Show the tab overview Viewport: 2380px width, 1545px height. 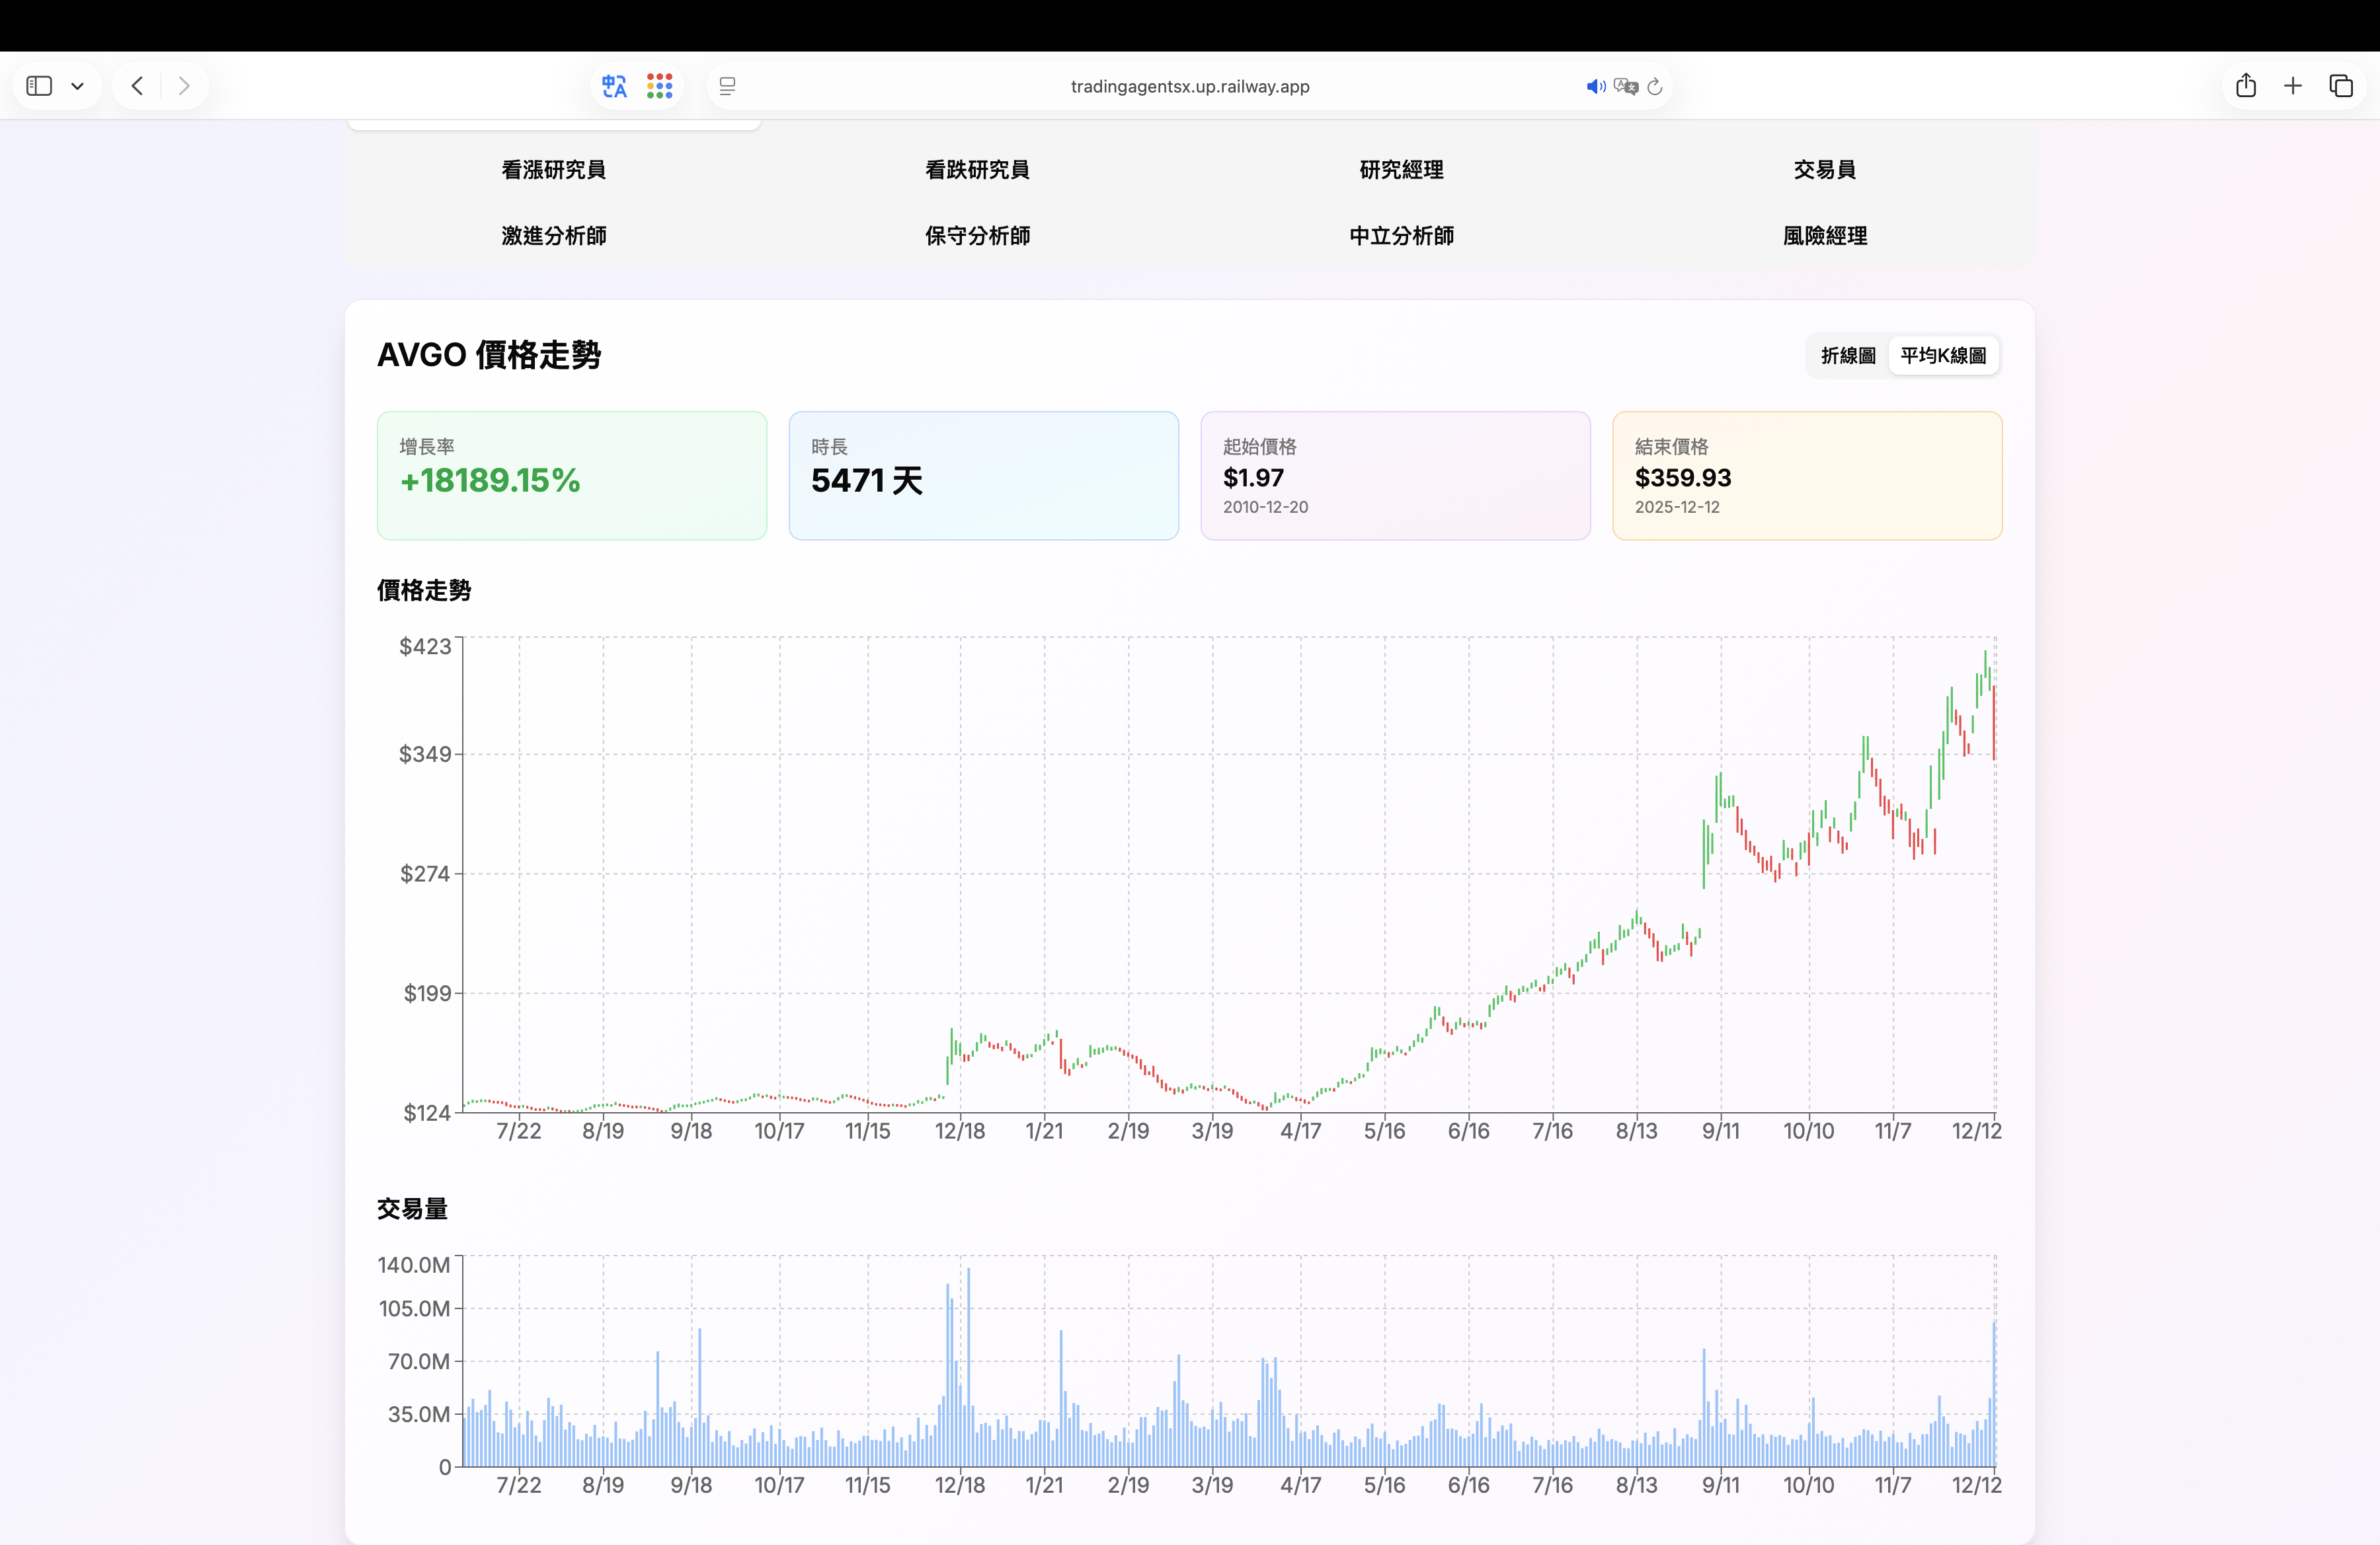coord(2341,86)
